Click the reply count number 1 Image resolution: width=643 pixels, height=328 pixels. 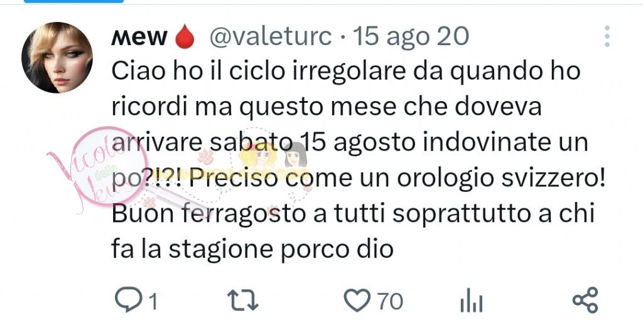(153, 302)
